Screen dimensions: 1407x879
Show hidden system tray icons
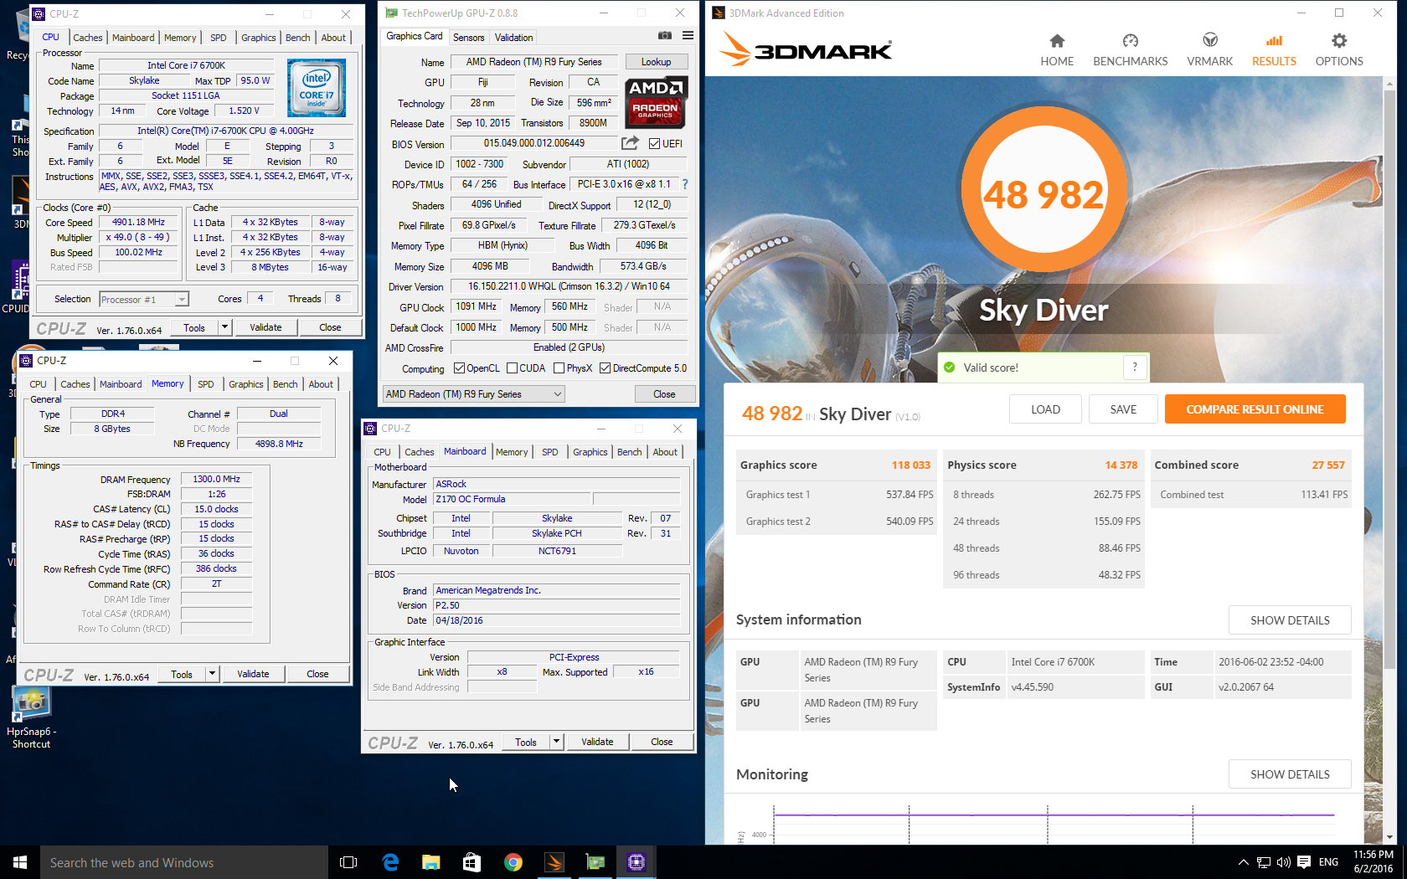[x=1243, y=862]
